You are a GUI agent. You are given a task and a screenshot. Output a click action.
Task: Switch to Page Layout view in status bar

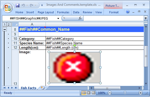coord(88,93)
